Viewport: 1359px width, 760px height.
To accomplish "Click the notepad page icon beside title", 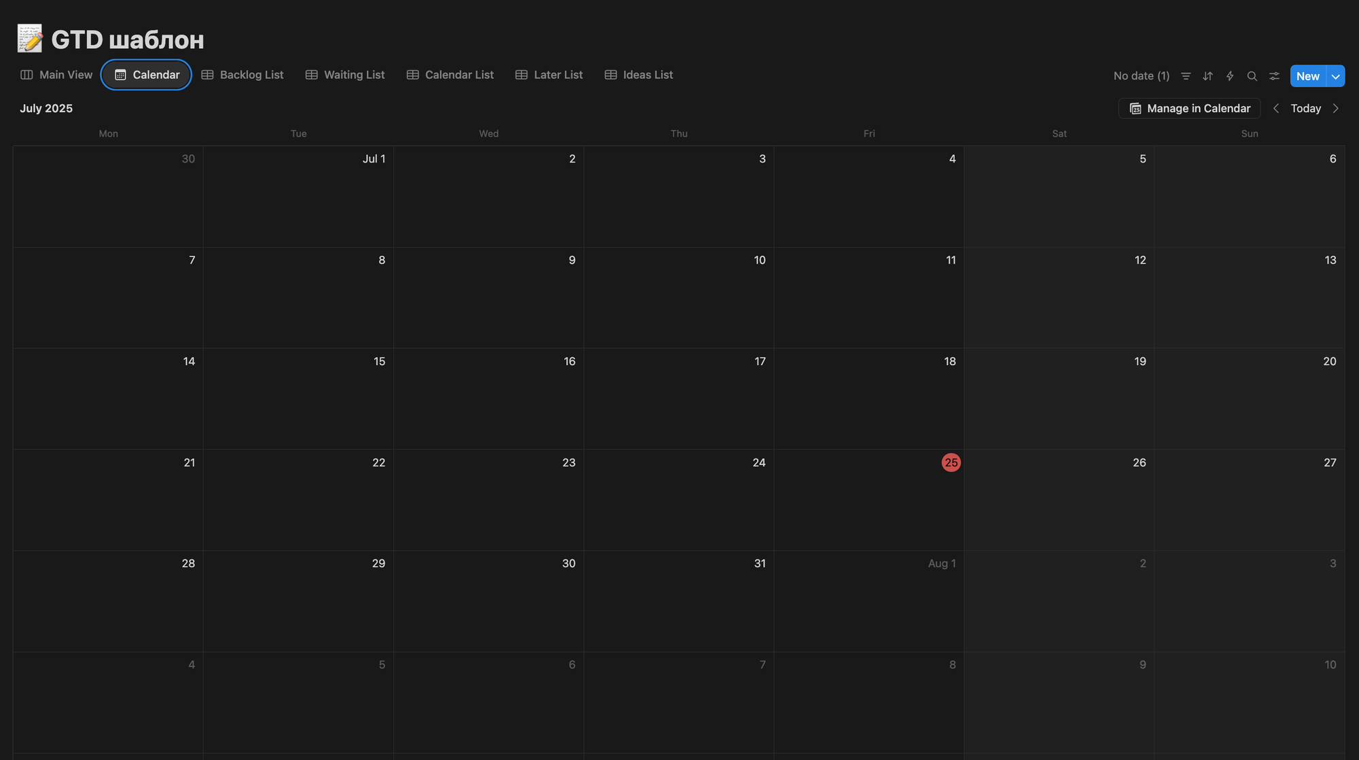I will tap(30, 39).
